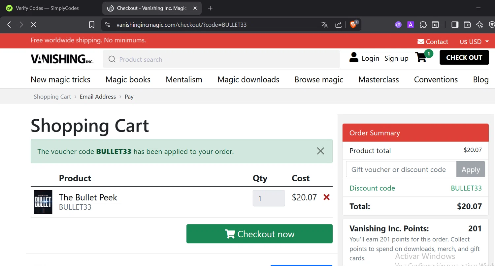Click Vanishing Inc. Points 201 value

coord(475,228)
